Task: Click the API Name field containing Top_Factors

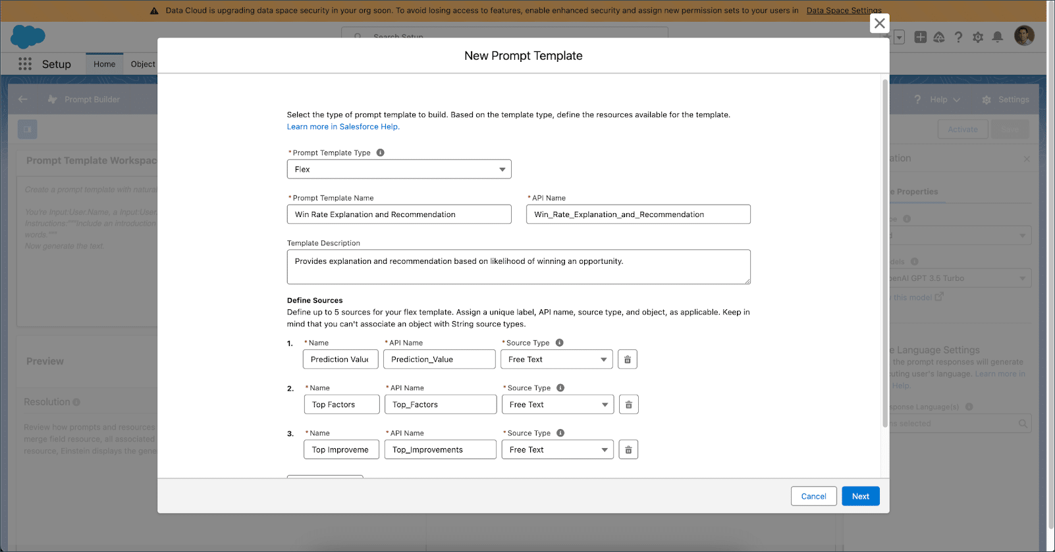Action: pyautogui.click(x=441, y=405)
